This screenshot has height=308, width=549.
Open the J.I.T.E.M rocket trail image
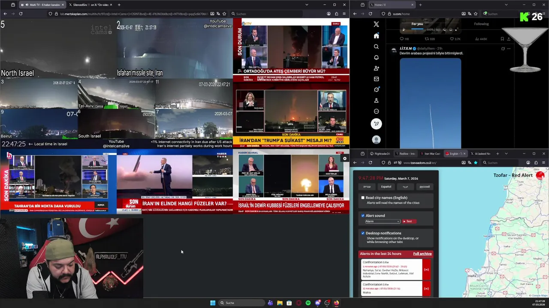pyautogui.click(x=430, y=103)
